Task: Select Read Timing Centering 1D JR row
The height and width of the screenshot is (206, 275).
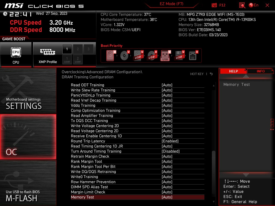Action: 137,146
